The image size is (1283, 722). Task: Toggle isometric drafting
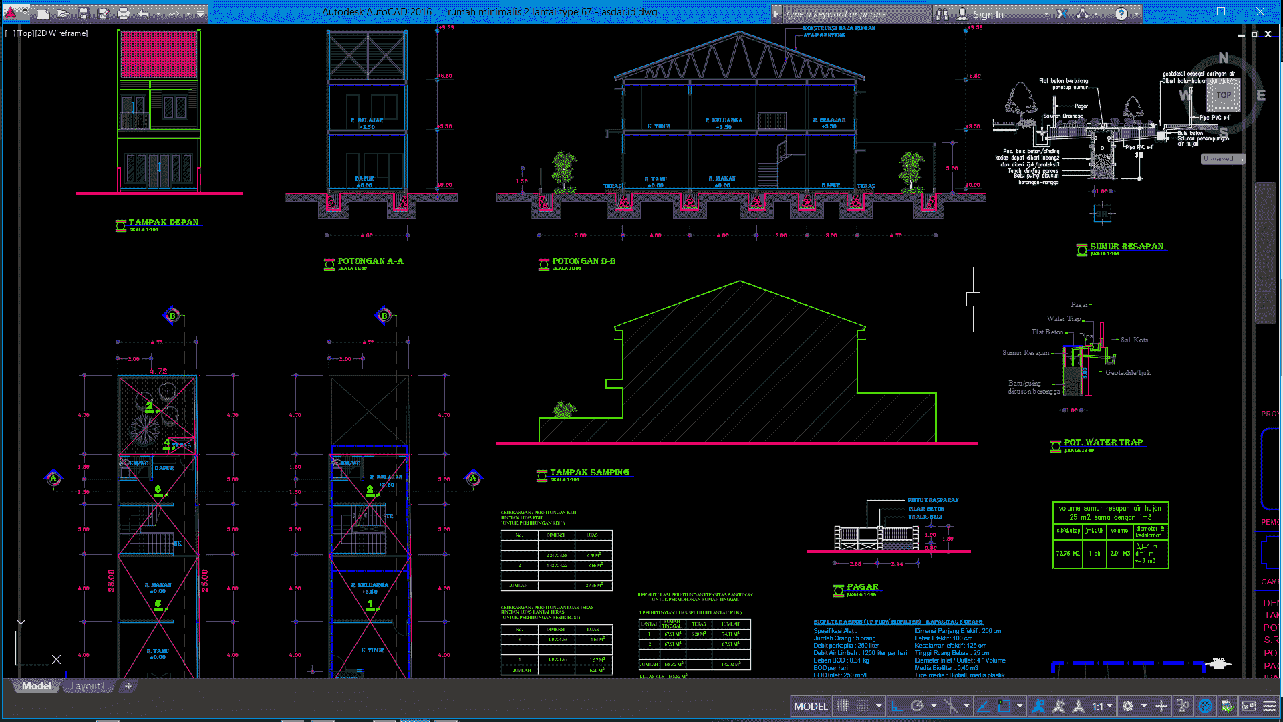(x=950, y=706)
